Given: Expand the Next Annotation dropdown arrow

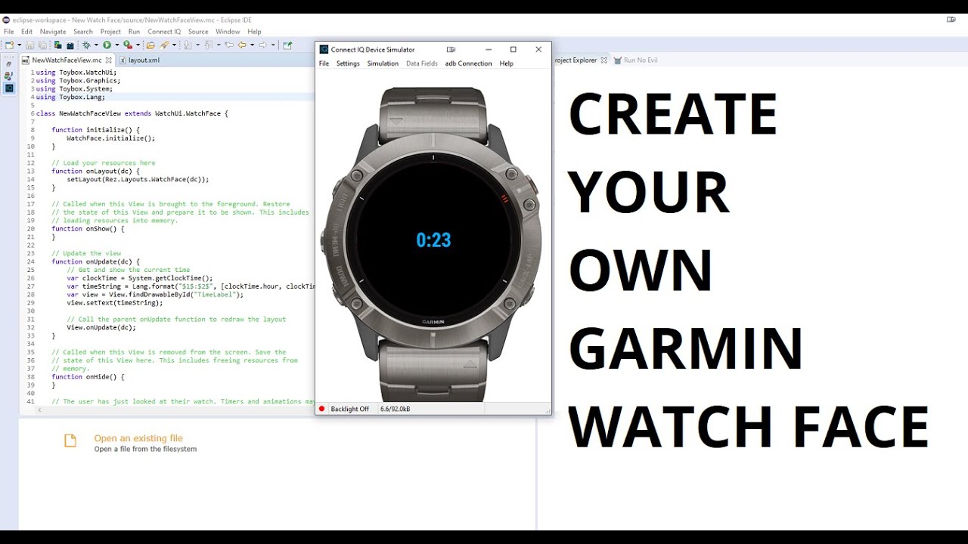Looking at the screenshot, I should [197, 45].
